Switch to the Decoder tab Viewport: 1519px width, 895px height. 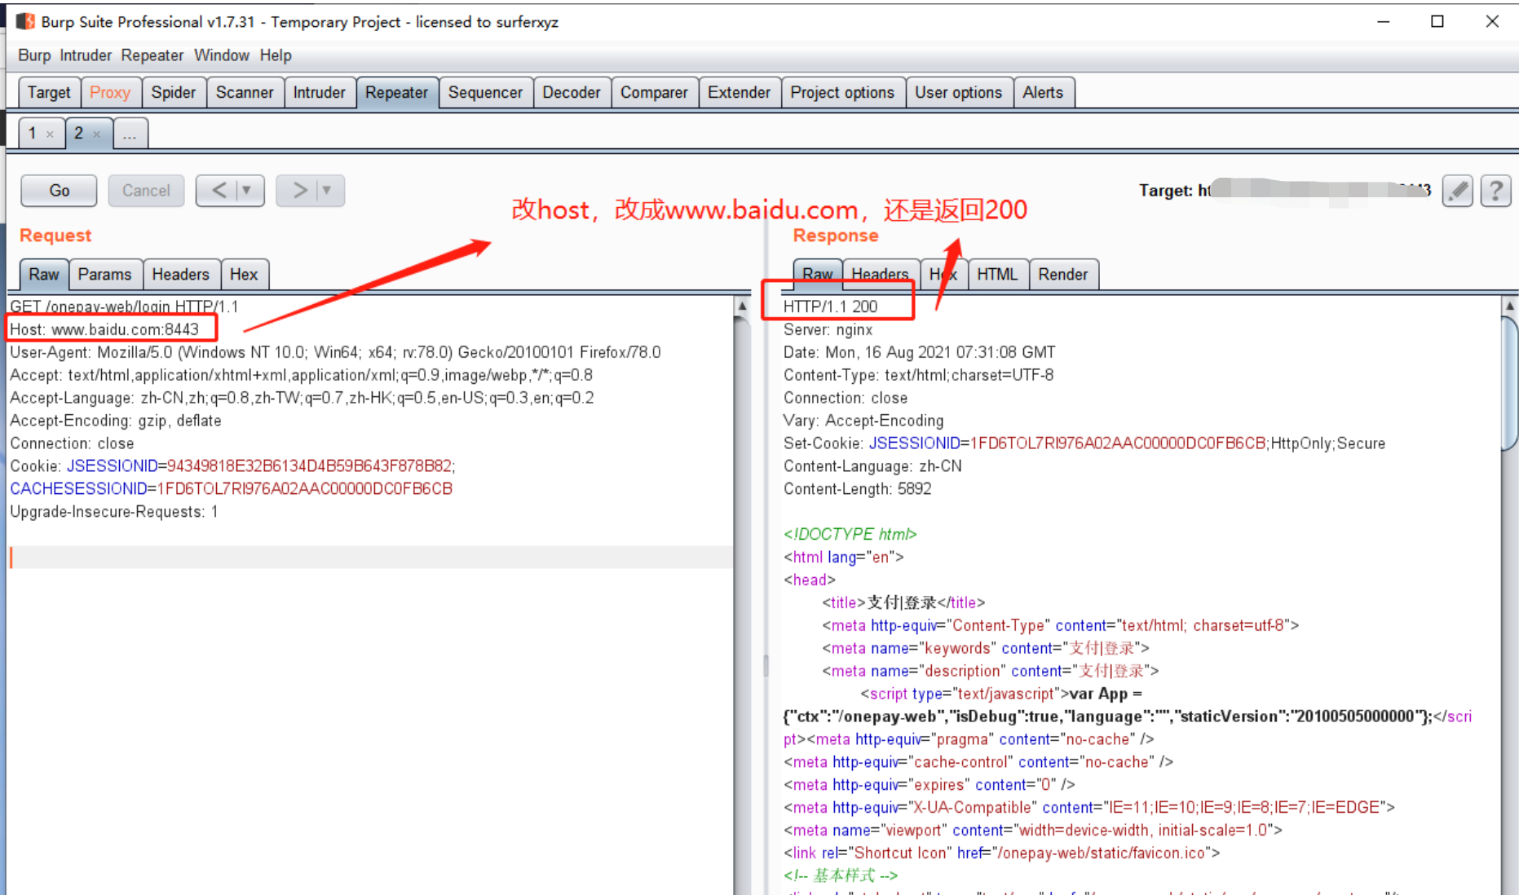tap(572, 92)
